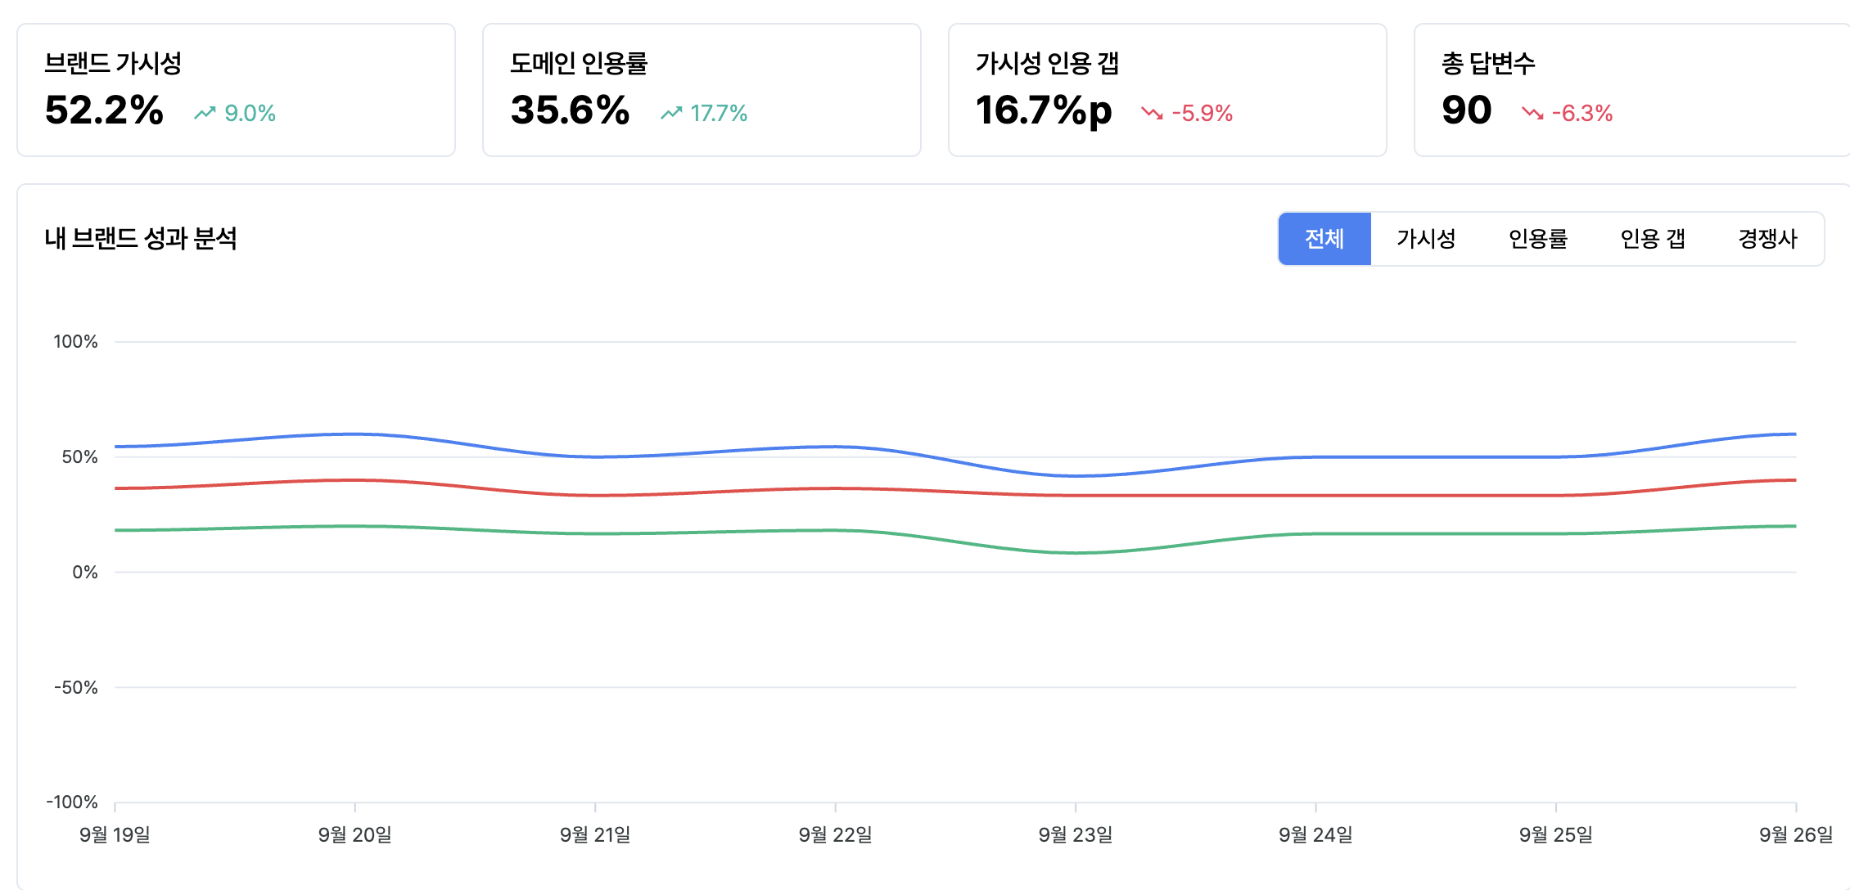Click the 내 브랜드 성과 분석 chart title
Image resolution: width=1850 pixels, height=890 pixels.
click(x=141, y=238)
